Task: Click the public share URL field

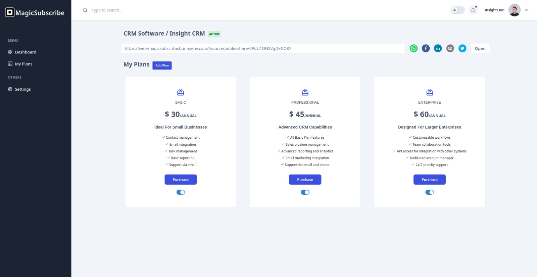Action: point(263,48)
